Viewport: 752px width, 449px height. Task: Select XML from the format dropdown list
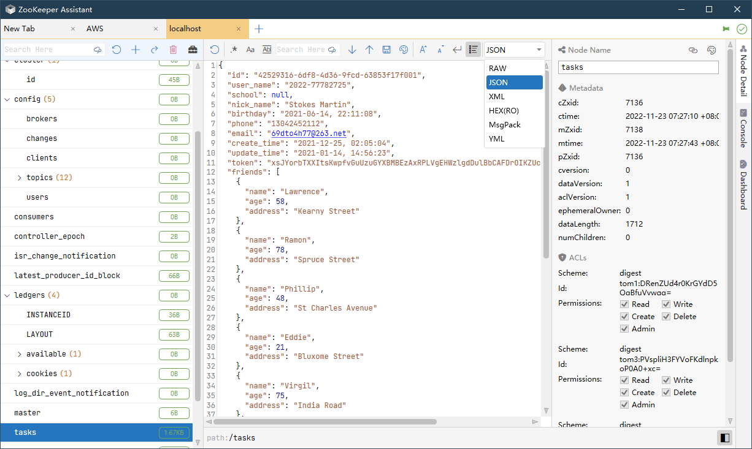pyautogui.click(x=497, y=96)
